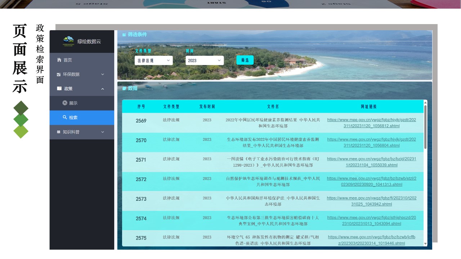Screen dimensions: 461x259
Task: Click the icon next to 筛选条件 header
Action: (124, 35)
